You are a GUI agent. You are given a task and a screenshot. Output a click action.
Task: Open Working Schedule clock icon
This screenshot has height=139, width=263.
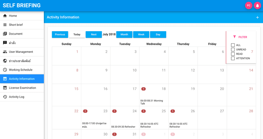click(x=5, y=70)
